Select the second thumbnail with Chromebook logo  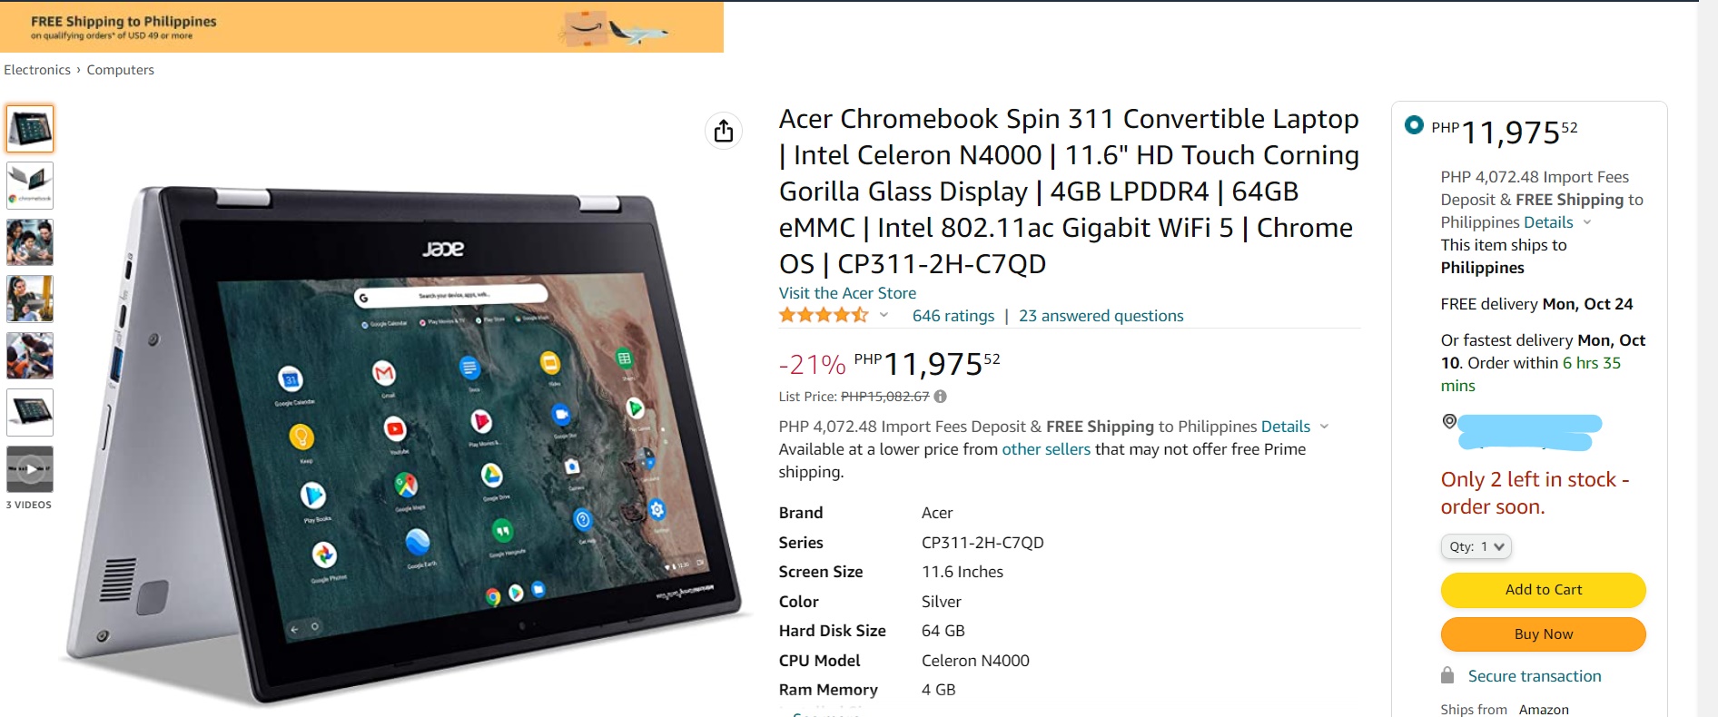(30, 185)
